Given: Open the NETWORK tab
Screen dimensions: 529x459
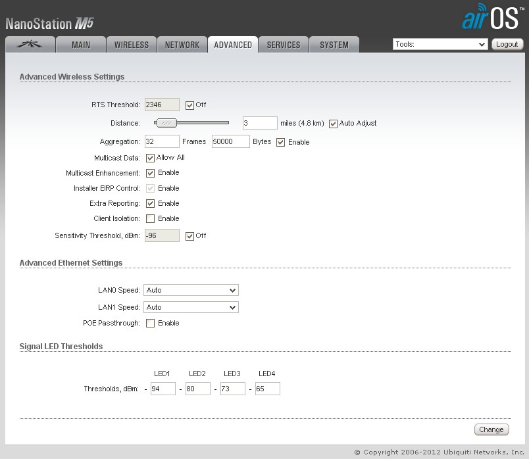Looking at the screenshot, I should (182, 45).
